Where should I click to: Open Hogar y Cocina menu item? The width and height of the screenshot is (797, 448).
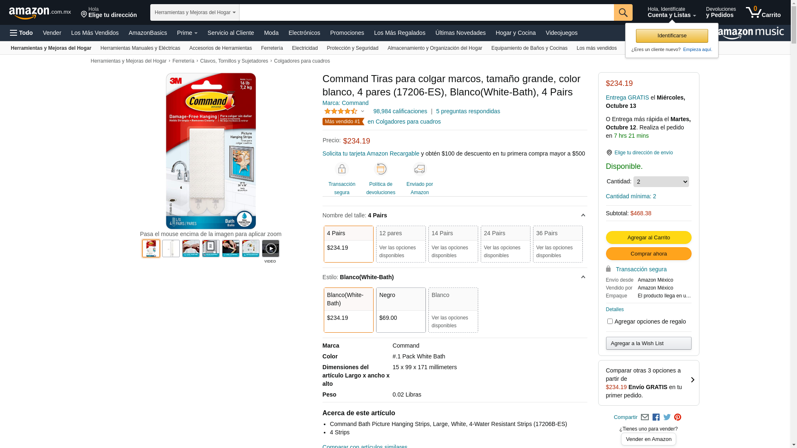point(515,33)
